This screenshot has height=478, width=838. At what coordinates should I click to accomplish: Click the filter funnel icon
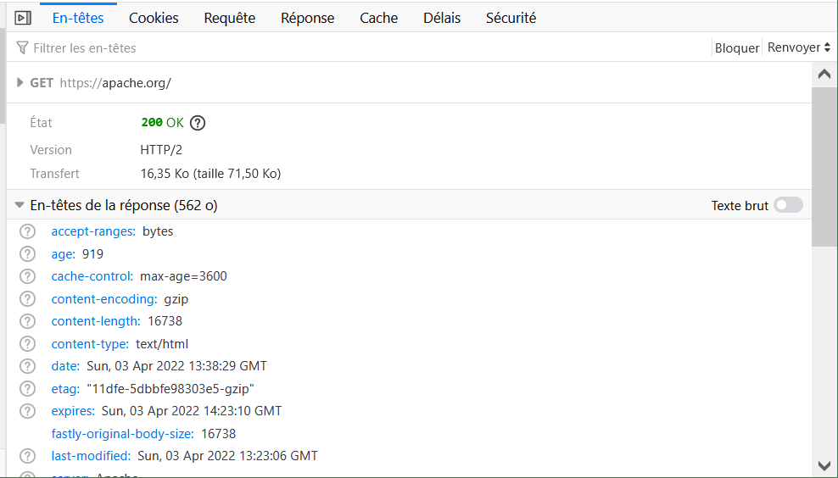(x=22, y=47)
